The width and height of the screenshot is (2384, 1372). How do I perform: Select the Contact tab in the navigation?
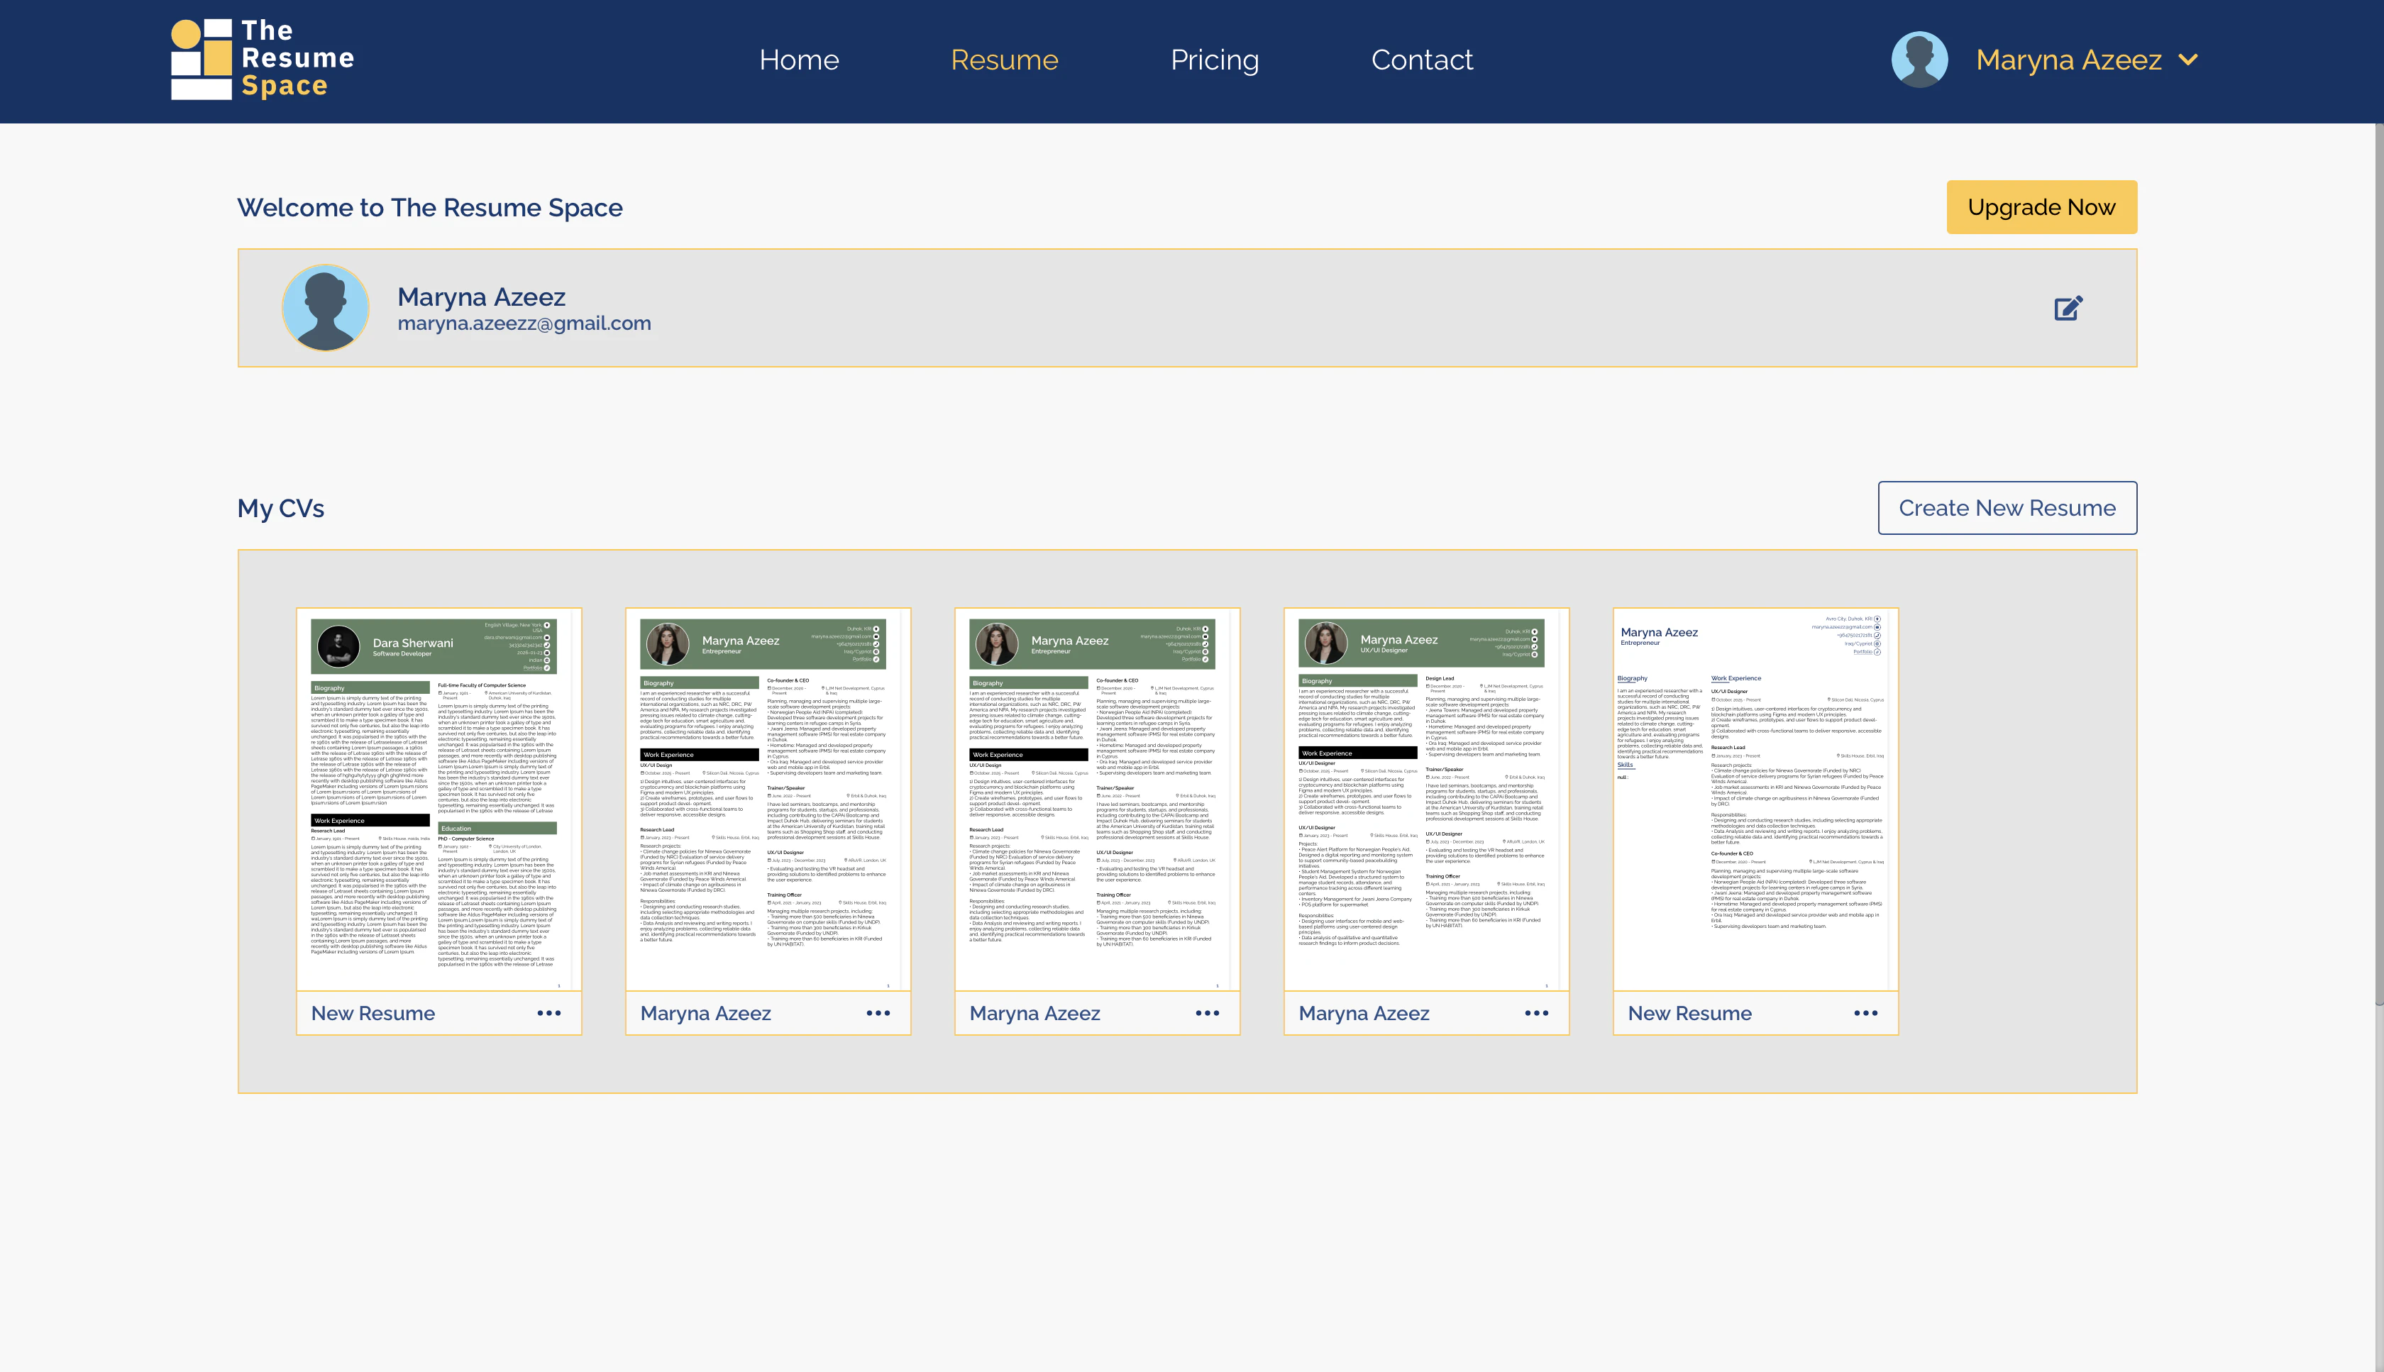click(x=1422, y=58)
